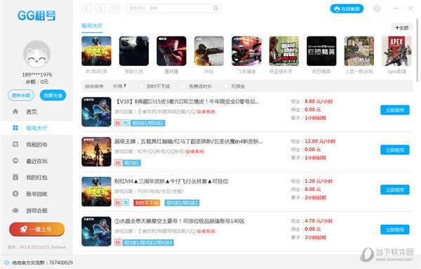Open 最近在玩 sidebar item
The image size is (421, 269).
(x=36, y=161)
